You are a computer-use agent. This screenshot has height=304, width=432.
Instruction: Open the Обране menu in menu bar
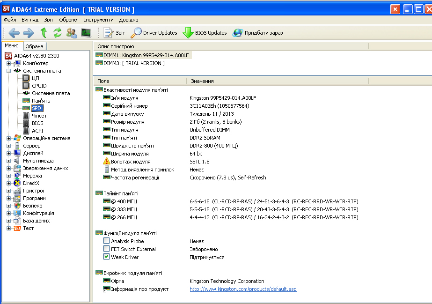click(68, 20)
